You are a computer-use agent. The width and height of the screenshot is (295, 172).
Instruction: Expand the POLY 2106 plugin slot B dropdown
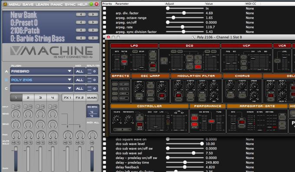click(42, 80)
